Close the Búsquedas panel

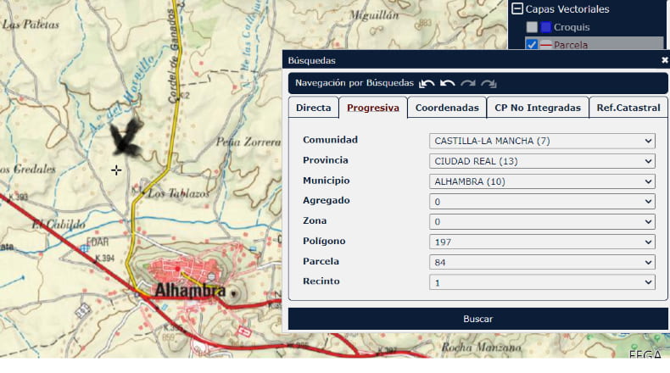click(664, 60)
